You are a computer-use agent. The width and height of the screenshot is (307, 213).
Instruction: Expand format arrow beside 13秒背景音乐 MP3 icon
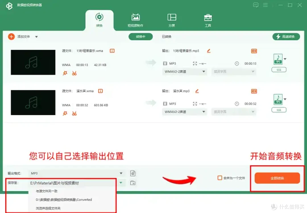click(x=285, y=59)
